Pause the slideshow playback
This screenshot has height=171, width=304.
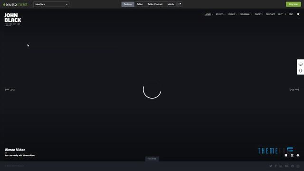286,155
